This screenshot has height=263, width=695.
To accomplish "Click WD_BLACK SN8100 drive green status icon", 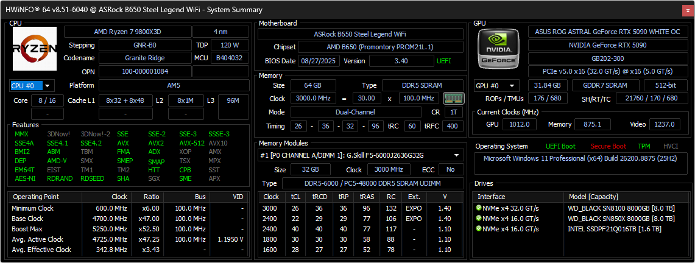I will (478, 208).
